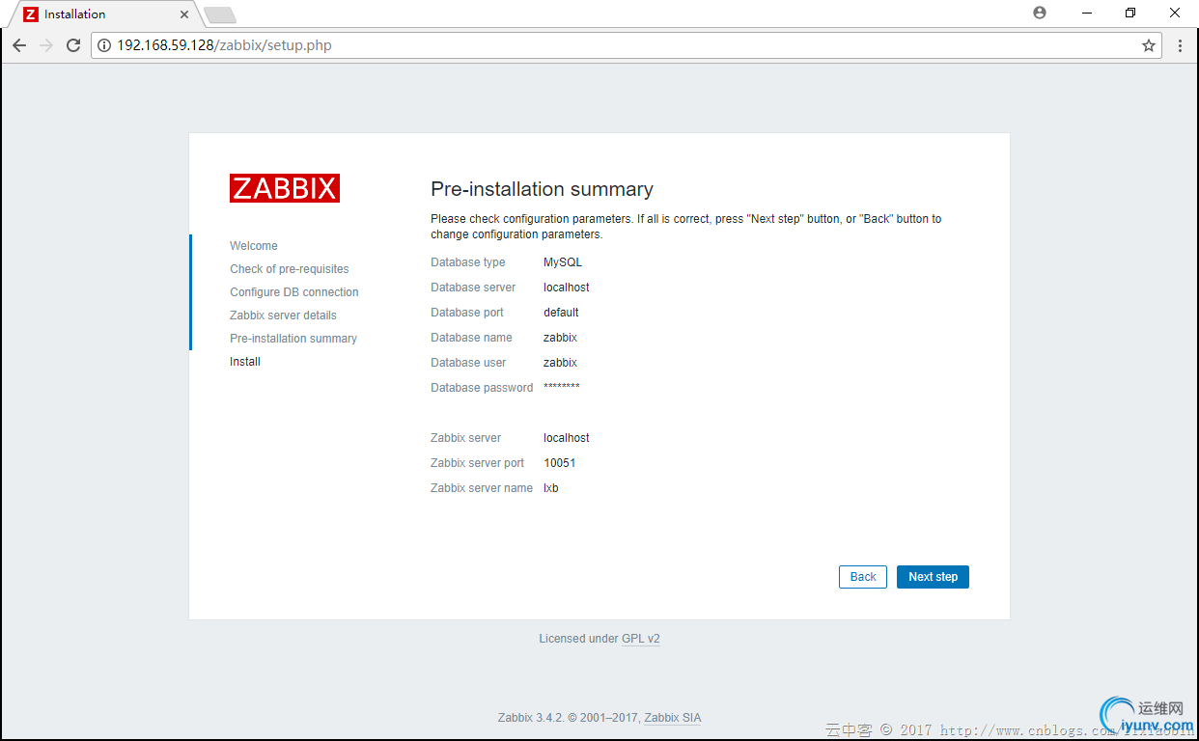
Task: Select the Install step in sidebar
Action: [245, 362]
